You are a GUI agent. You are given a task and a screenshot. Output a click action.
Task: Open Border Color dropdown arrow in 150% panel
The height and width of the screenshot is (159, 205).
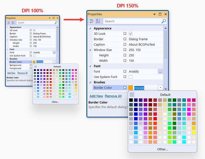[x=160, y=88]
